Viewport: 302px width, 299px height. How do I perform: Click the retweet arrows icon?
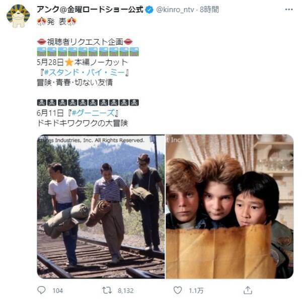pyautogui.click(x=107, y=290)
